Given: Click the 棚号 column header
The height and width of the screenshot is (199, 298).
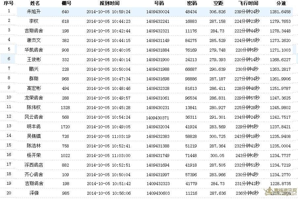Looking at the screenshot, I should point(66,3).
